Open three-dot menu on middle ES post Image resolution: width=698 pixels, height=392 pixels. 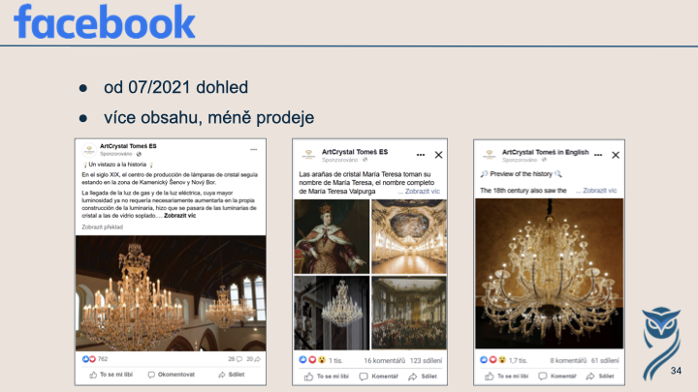(x=420, y=155)
